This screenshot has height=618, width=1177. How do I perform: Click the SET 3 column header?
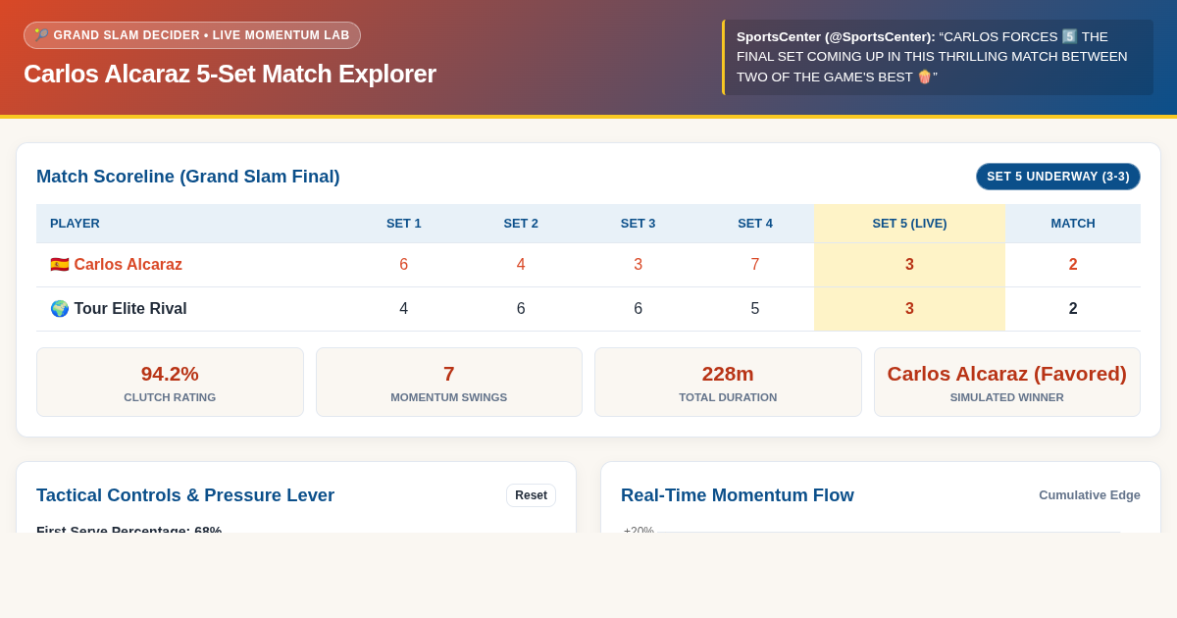pos(638,224)
